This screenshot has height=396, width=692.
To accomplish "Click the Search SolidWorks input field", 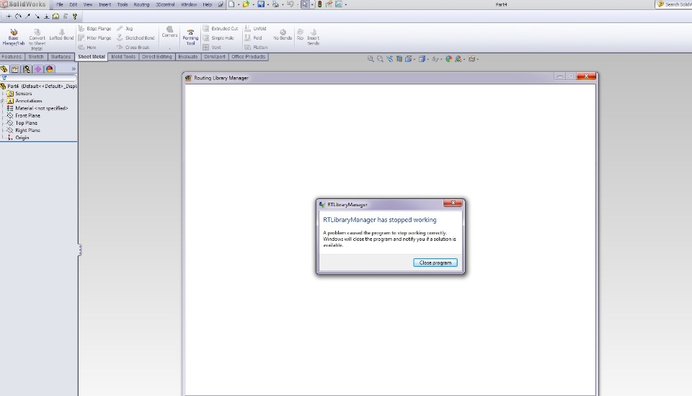I will coord(675,4).
